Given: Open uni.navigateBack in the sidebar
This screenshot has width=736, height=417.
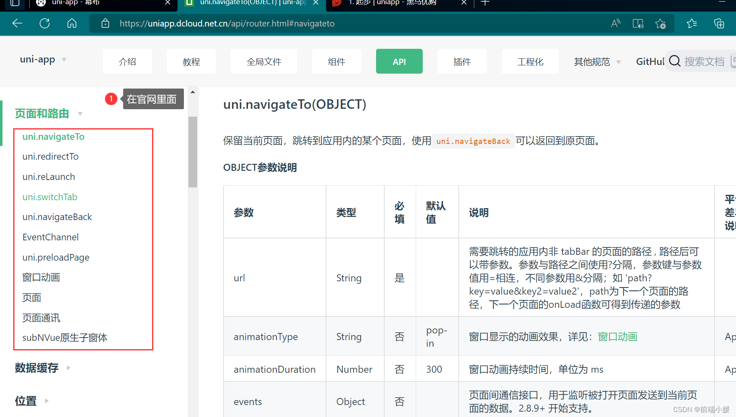Looking at the screenshot, I should [57, 217].
